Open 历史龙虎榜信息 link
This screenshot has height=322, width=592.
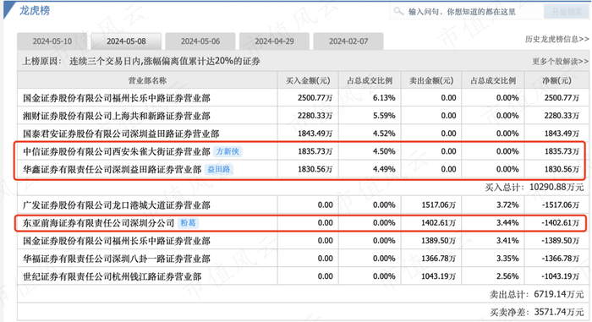tap(556, 39)
